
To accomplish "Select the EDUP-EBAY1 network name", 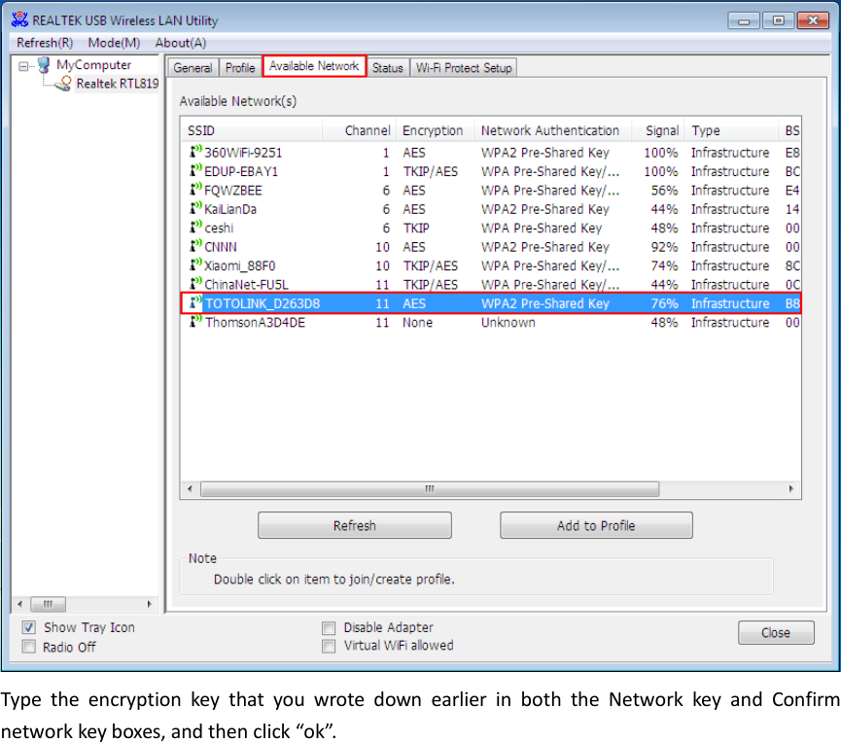I will coord(241,172).
